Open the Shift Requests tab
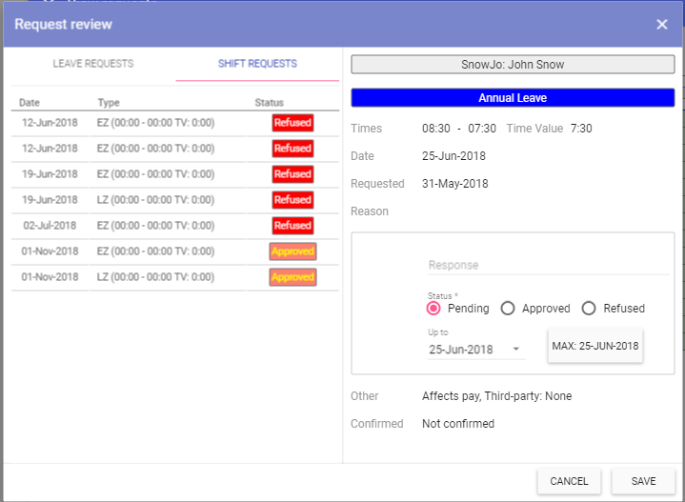The width and height of the screenshot is (685, 502). click(255, 64)
